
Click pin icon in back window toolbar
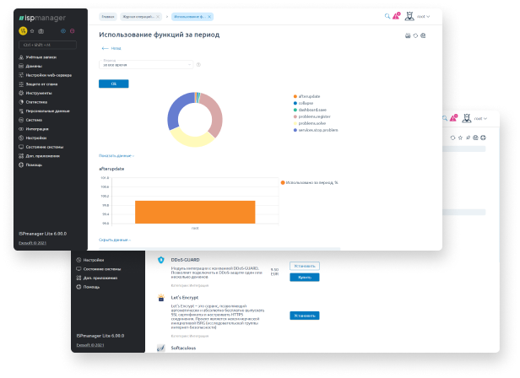point(468,138)
